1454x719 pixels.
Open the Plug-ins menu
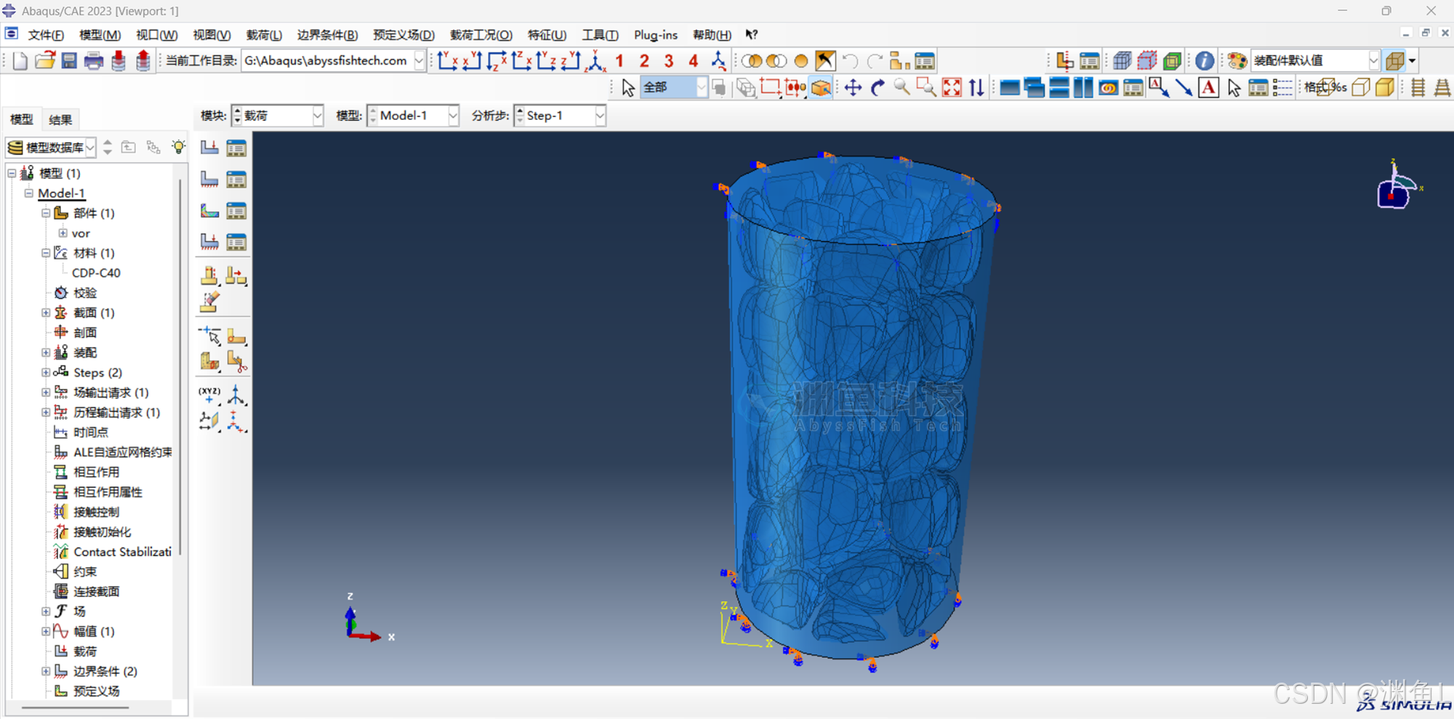pos(656,35)
